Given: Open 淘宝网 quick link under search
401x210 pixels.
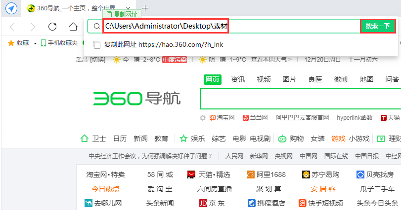Looking at the screenshot, I should (x=222, y=118).
